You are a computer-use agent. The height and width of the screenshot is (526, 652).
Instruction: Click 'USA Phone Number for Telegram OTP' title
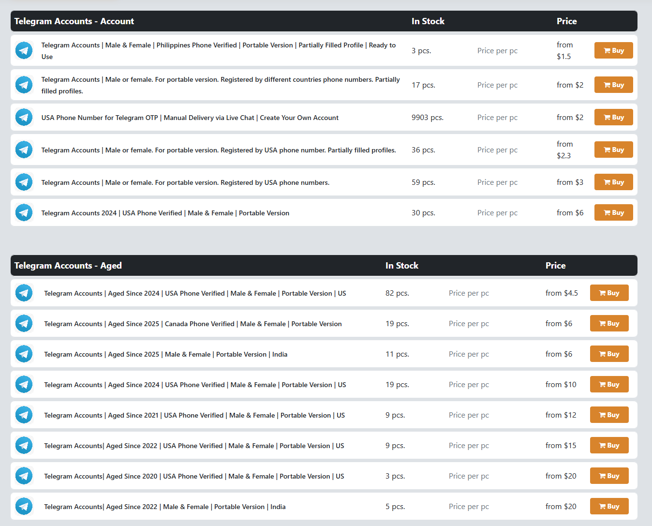tap(190, 118)
